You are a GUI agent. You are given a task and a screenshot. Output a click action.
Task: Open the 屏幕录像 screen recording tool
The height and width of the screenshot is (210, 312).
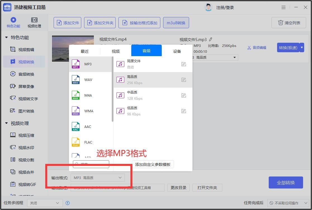click(x=22, y=86)
